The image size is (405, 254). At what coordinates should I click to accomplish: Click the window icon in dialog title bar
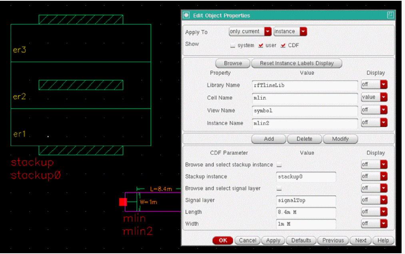point(187,16)
